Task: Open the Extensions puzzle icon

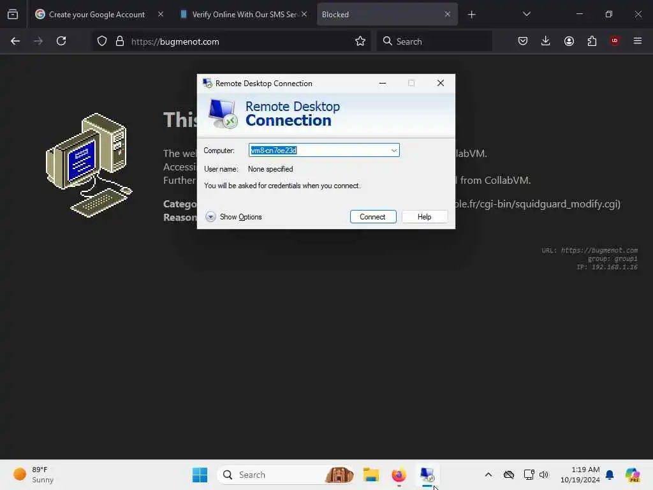Action: pos(592,41)
